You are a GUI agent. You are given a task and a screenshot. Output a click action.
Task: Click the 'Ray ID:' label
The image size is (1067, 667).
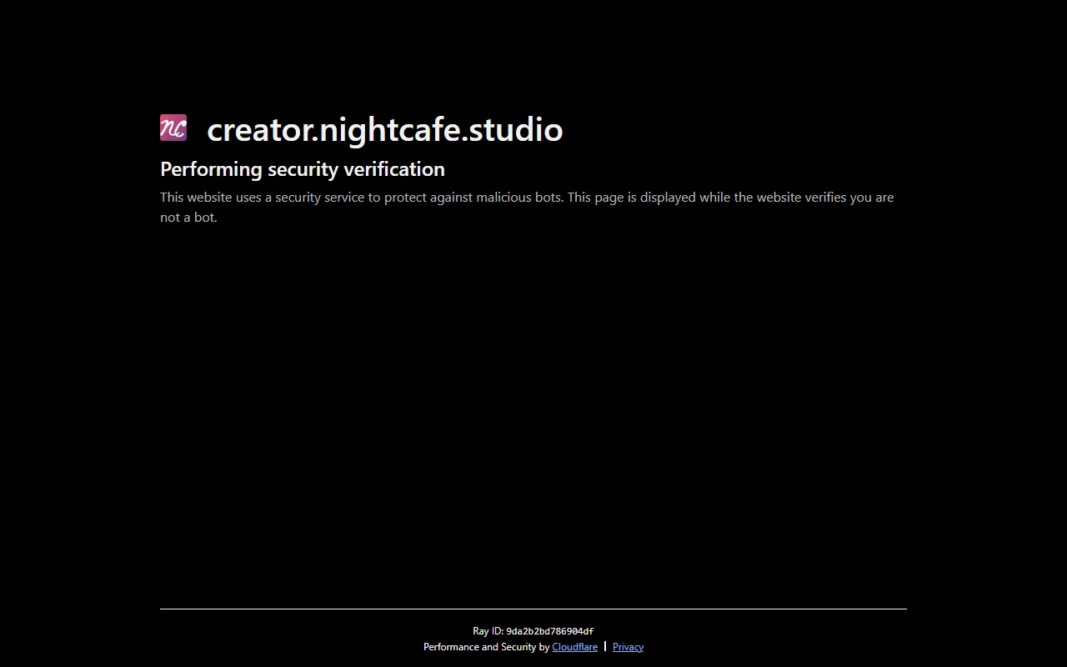pos(488,631)
